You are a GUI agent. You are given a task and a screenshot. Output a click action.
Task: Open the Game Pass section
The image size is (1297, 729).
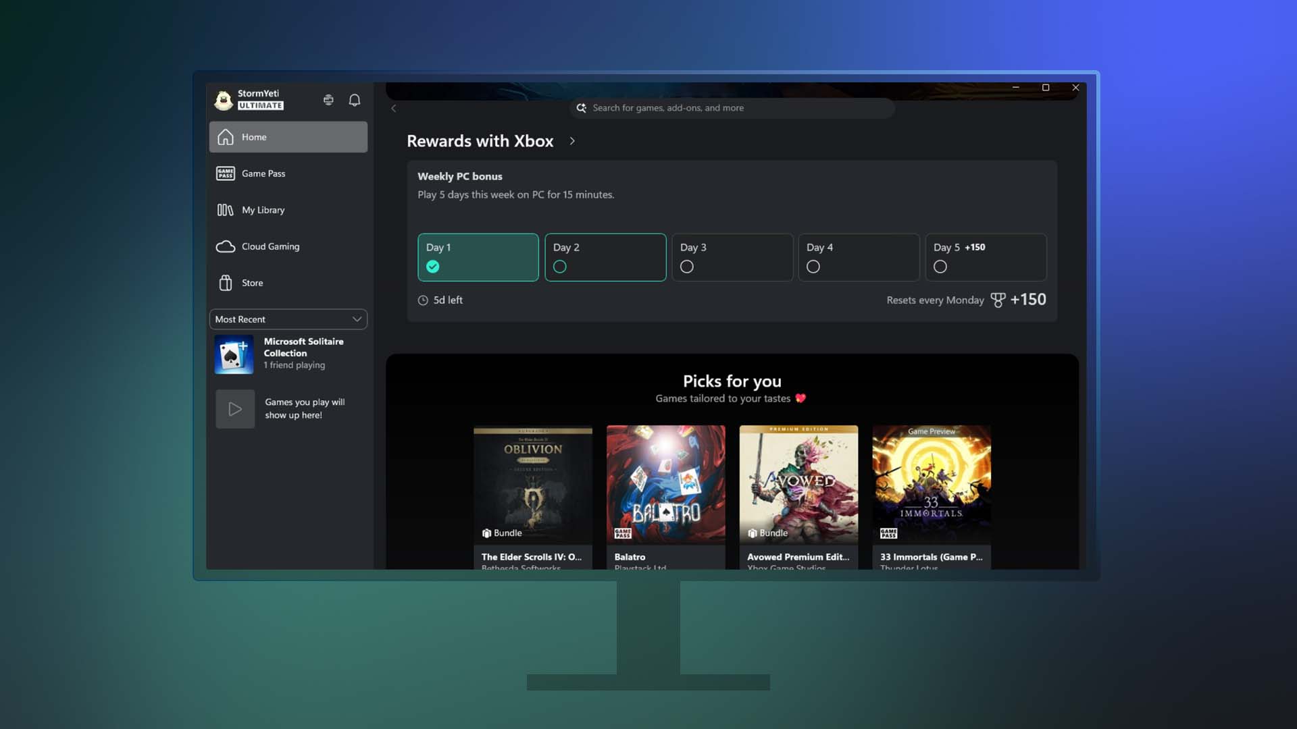[x=265, y=173]
